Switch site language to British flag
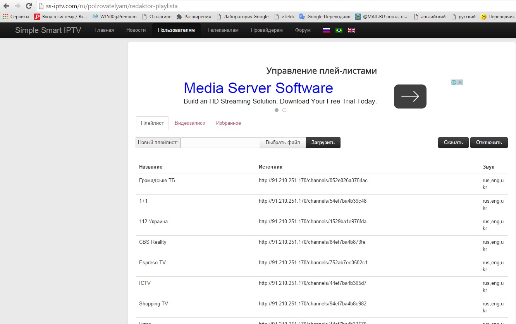516x324 pixels. 351,30
